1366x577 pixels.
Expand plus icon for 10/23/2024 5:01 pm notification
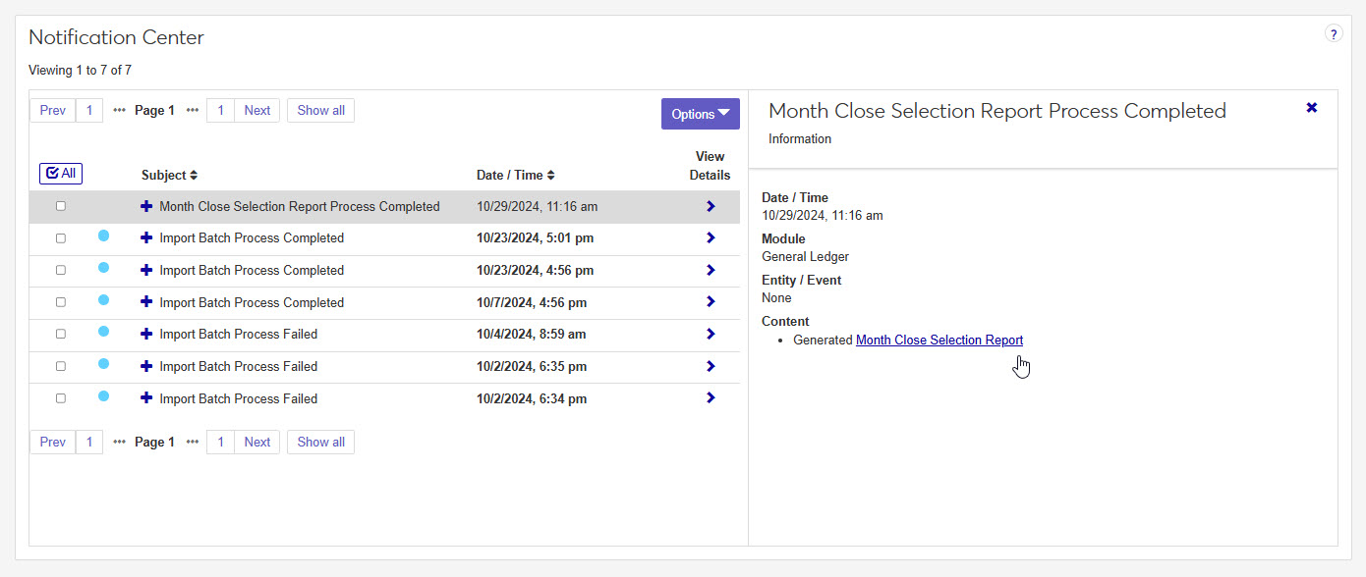coord(147,238)
